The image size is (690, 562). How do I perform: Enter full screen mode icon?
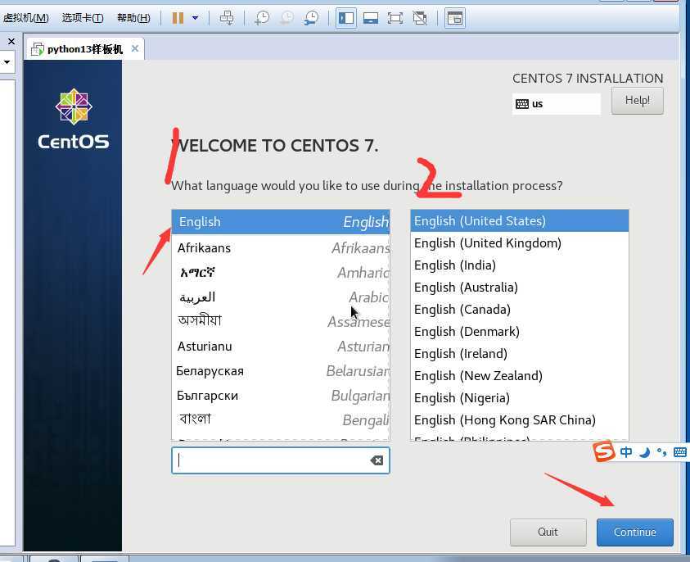(395, 18)
